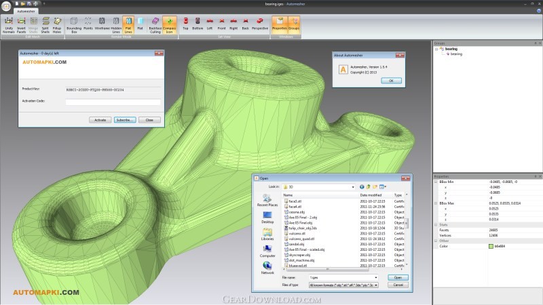Click Create New Folder in Open dialog
Image resolution: width=543 pixels, height=305 pixels.
pyautogui.click(x=375, y=187)
